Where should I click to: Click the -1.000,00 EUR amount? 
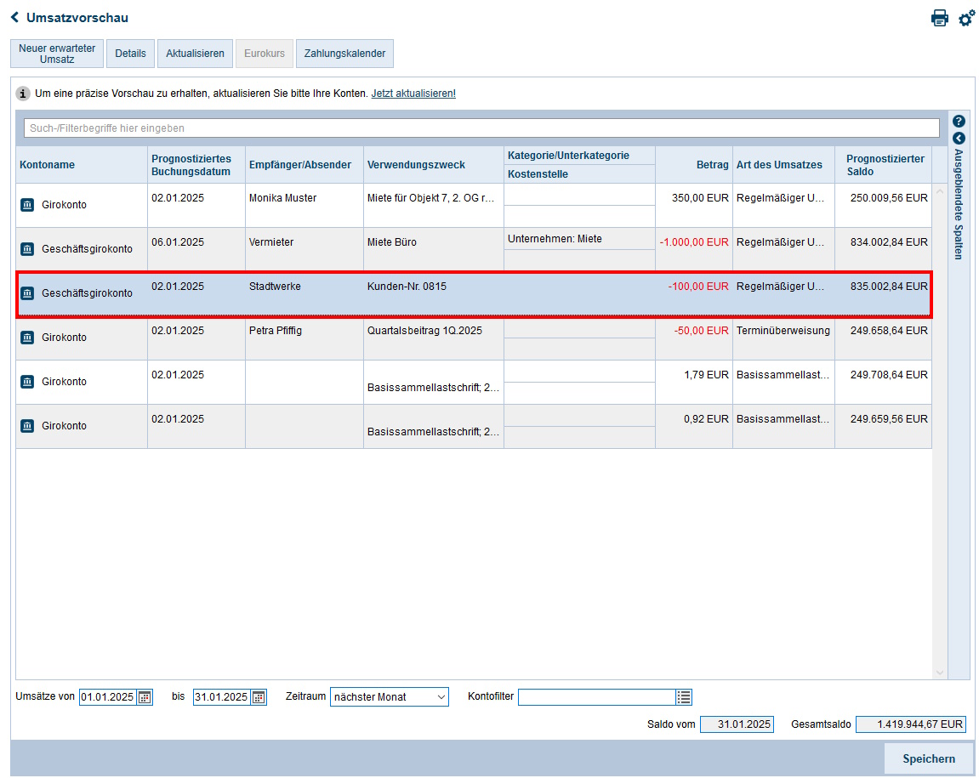(694, 242)
